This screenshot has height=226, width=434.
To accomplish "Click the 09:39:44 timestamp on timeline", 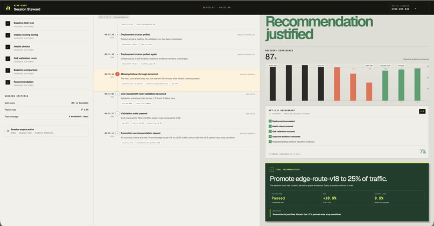I will click(109, 74).
